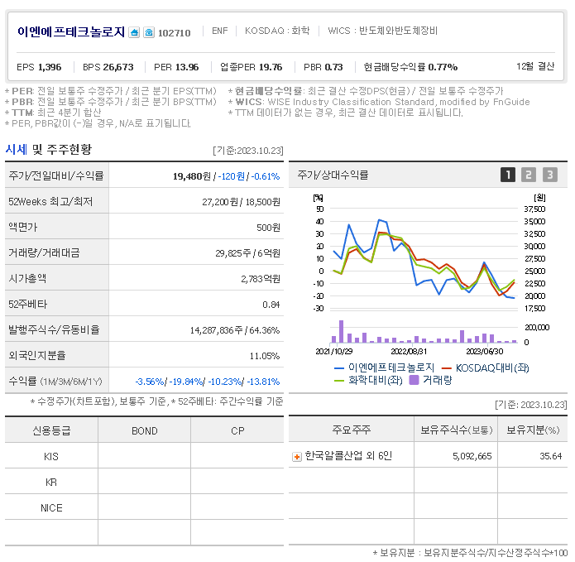Click the PER 13.96 value
Screen dimensions: 575x562
click(x=176, y=67)
